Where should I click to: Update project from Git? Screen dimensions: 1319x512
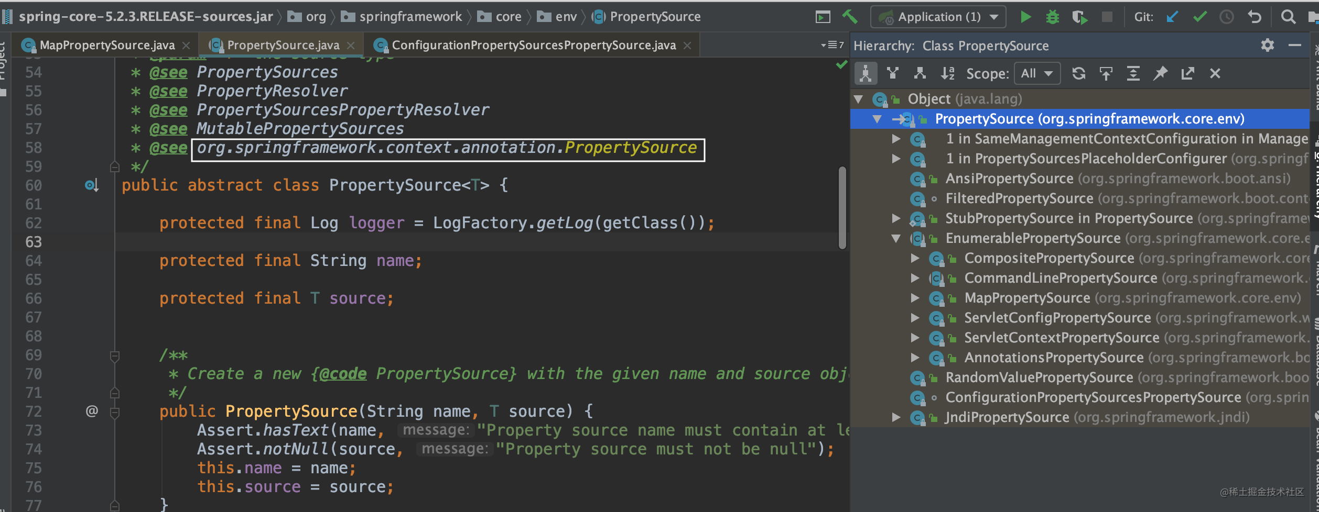tap(1172, 16)
